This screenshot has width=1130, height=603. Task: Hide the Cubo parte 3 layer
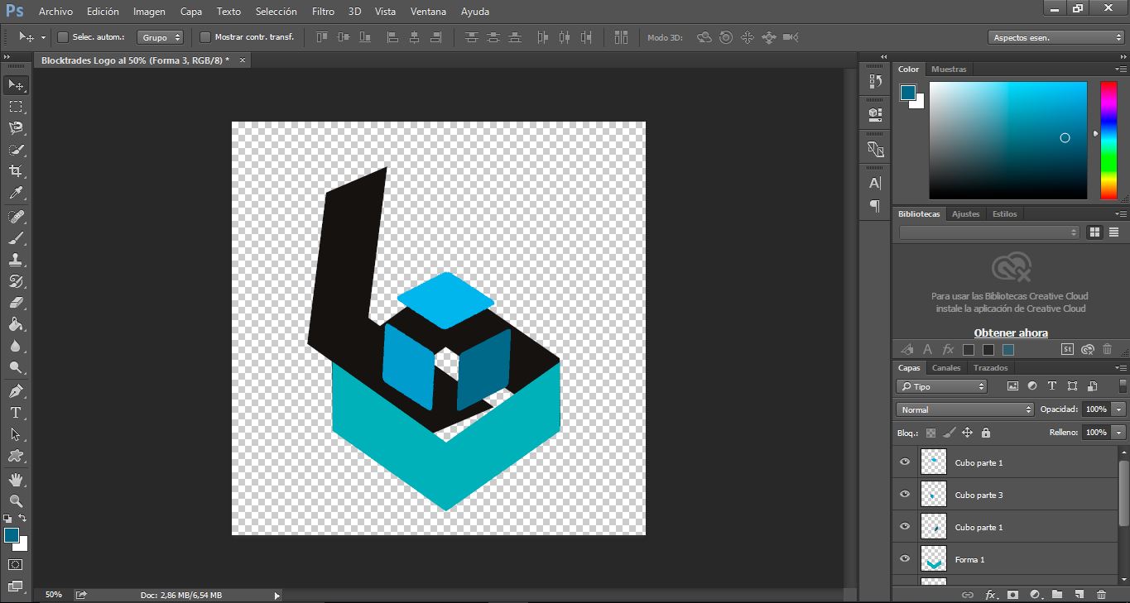[x=905, y=495]
